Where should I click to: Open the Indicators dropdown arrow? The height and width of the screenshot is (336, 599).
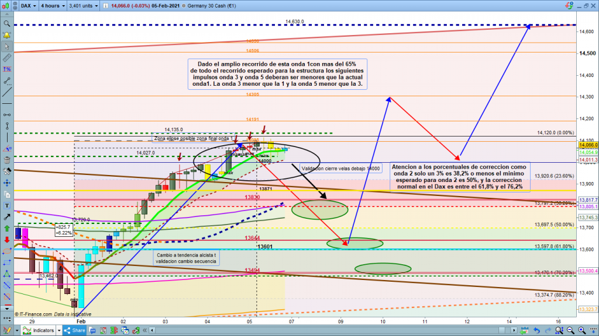coord(58,330)
